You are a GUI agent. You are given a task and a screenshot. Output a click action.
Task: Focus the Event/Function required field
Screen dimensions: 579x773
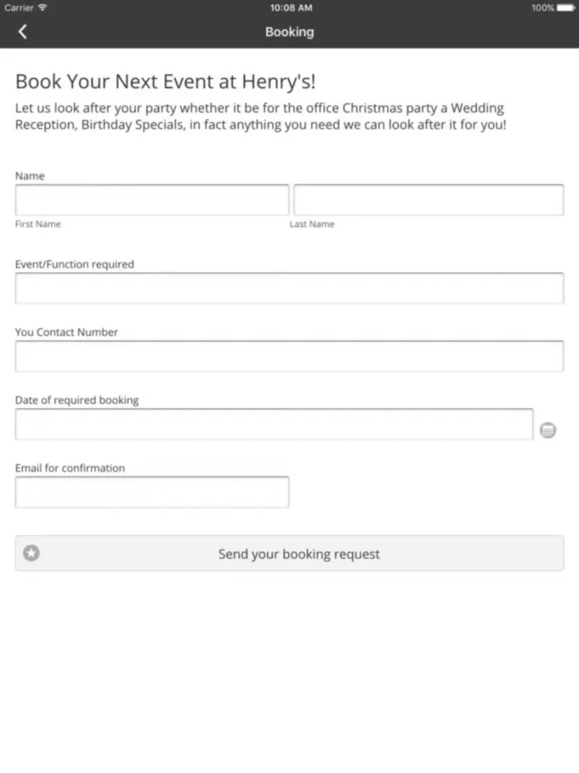click(289, 288)
